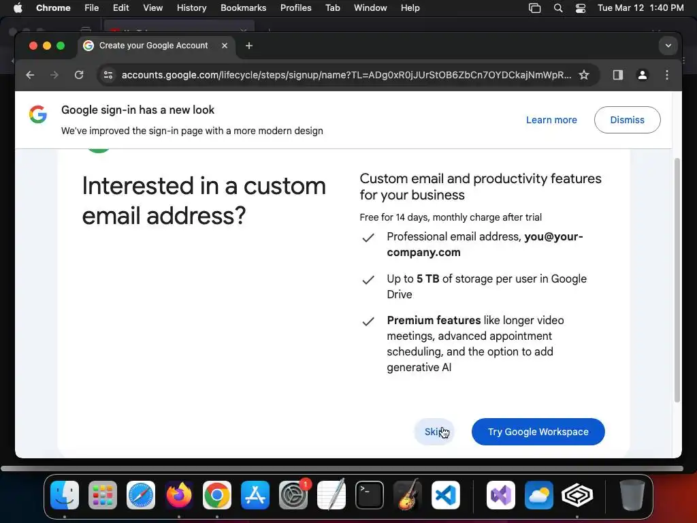Open the File menu
Viewport: 697px width, 523px height.
[x=92, y=7]
